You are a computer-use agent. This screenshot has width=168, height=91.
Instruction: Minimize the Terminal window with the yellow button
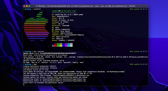pos(27,6)
